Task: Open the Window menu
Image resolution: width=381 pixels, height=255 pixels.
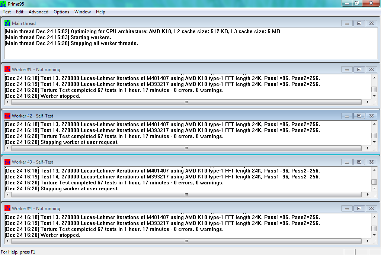Action: click(x=82, y=12)
